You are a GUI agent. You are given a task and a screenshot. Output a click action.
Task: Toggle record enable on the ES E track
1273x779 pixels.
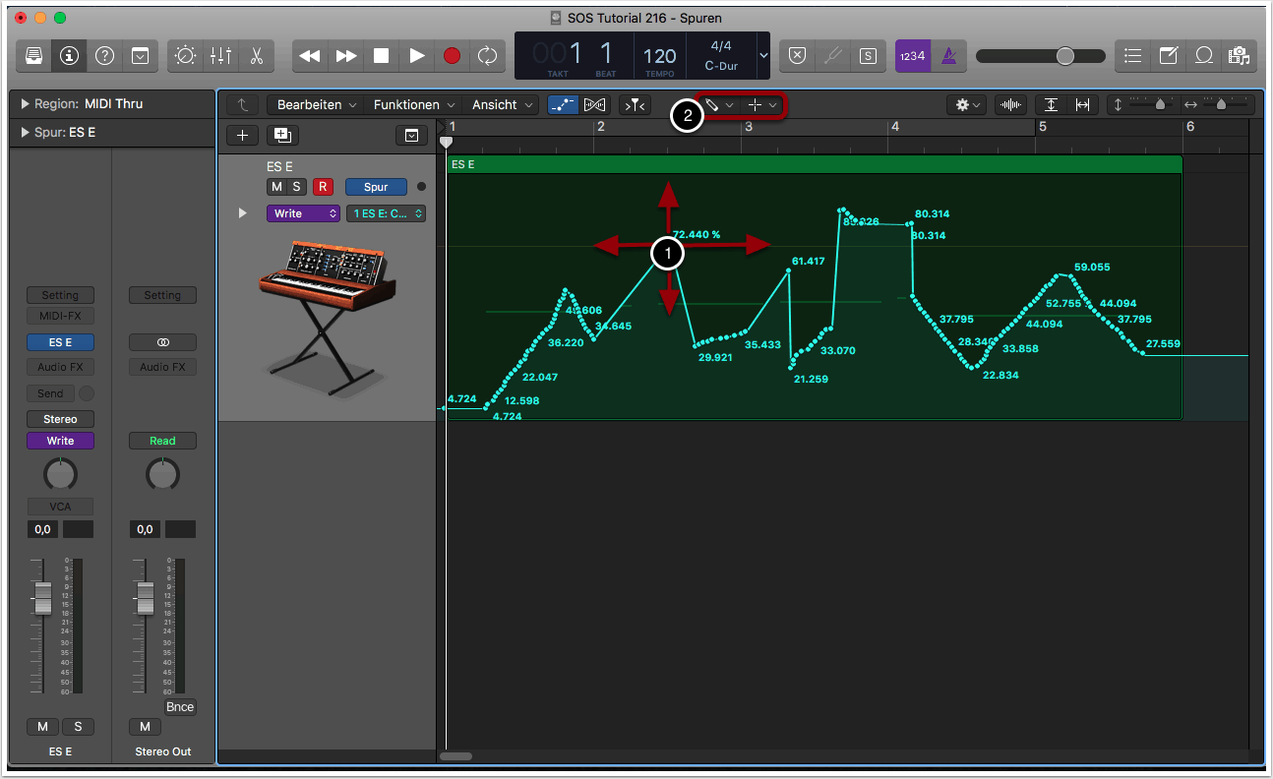[322, 187]
